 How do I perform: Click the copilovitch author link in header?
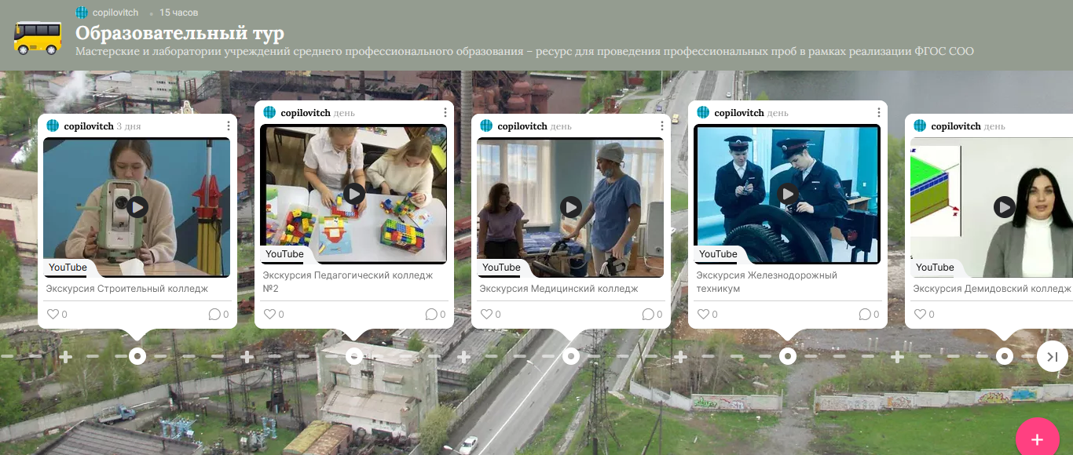coord(115,13)
